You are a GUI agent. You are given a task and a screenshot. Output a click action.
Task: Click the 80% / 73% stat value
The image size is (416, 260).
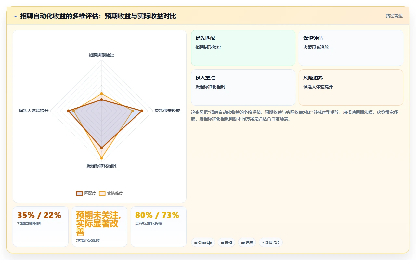[x=157, y=215]
